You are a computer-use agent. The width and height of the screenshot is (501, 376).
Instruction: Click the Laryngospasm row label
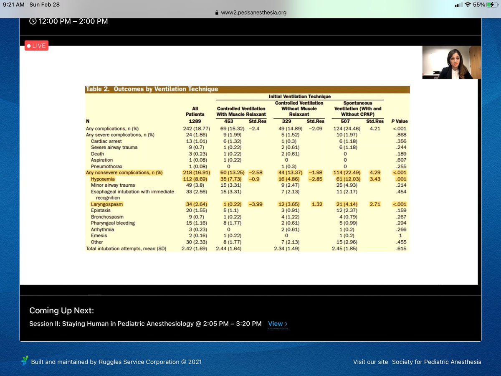(x=107, y=204)
